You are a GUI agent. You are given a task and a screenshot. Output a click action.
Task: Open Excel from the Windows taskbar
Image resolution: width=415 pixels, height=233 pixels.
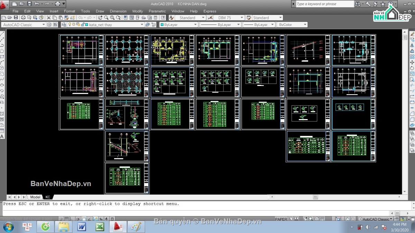coord(100,227)
